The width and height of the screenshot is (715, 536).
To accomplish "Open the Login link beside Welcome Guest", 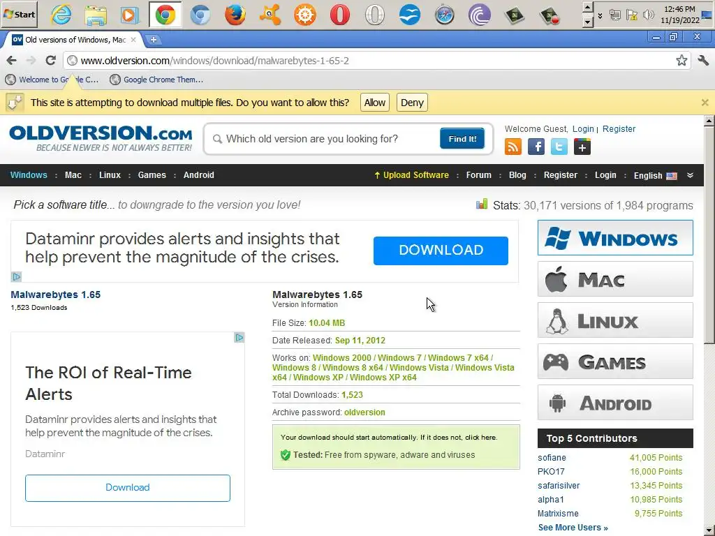I will (x=583, y=129).
